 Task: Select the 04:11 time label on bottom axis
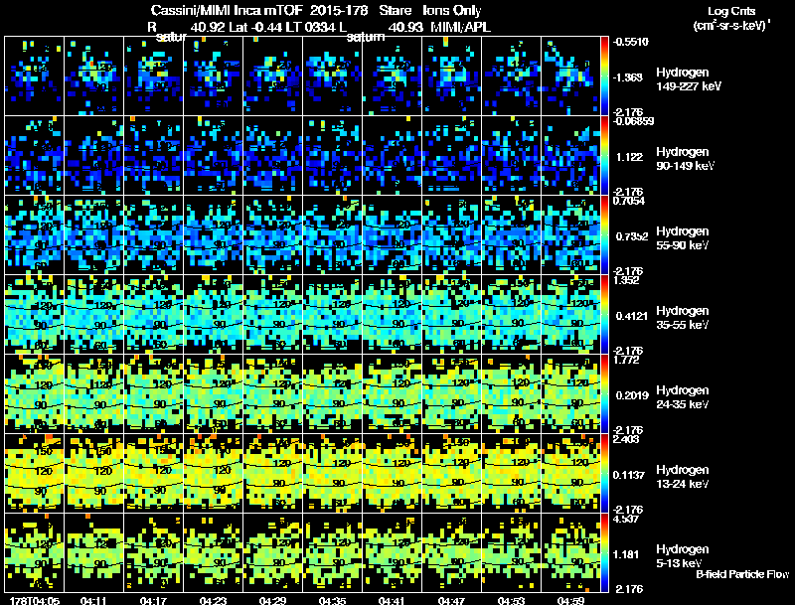tap(94, 600)
